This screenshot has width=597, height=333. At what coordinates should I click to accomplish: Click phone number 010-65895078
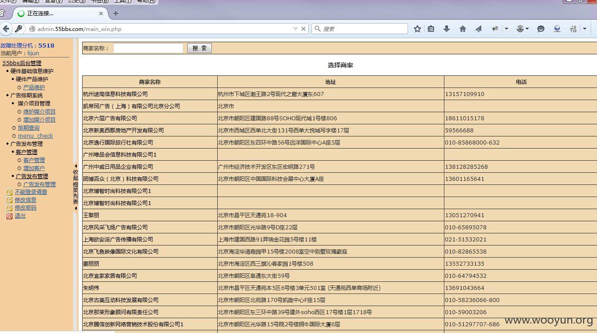[x=466, y=228]
